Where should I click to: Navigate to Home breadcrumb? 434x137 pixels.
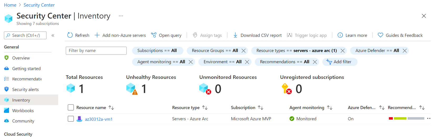point(10,5)
